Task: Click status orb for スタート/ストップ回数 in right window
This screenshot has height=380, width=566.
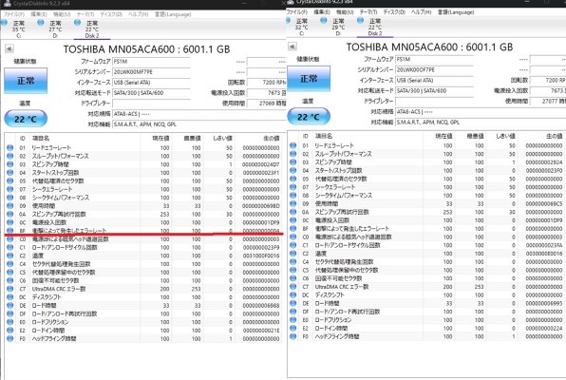Action: click(x=293, y=170)
